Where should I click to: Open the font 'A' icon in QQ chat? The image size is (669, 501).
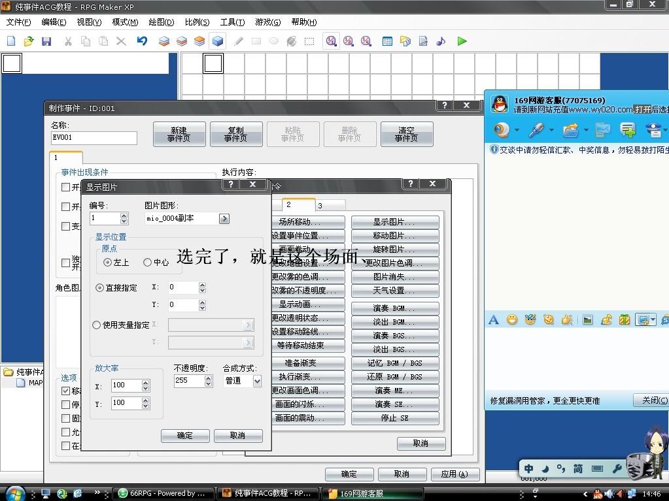(x=494, y=319)
